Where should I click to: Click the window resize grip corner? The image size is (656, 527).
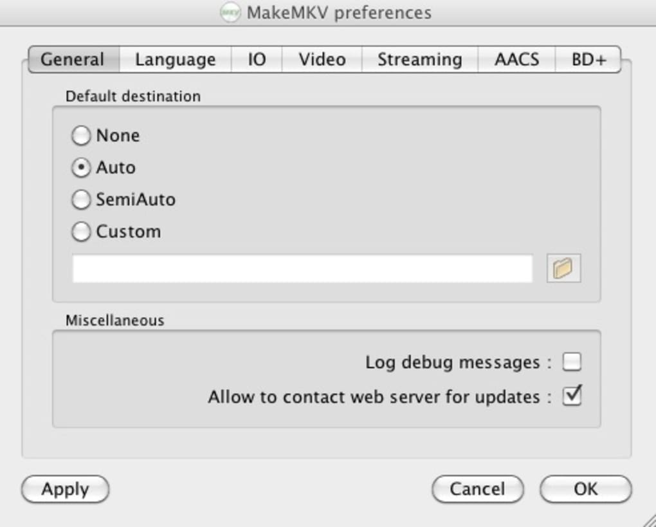648,520
